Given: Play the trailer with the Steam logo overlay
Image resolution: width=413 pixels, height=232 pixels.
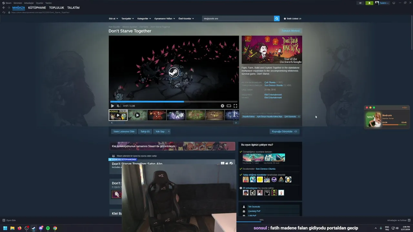Looking at the screenshot, I should (174, 72).
